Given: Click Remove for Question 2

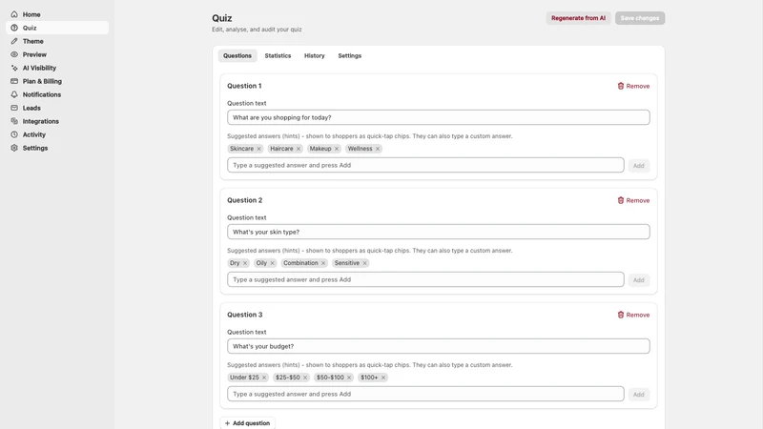Looking at the screenshot, I should pos(633,200).
